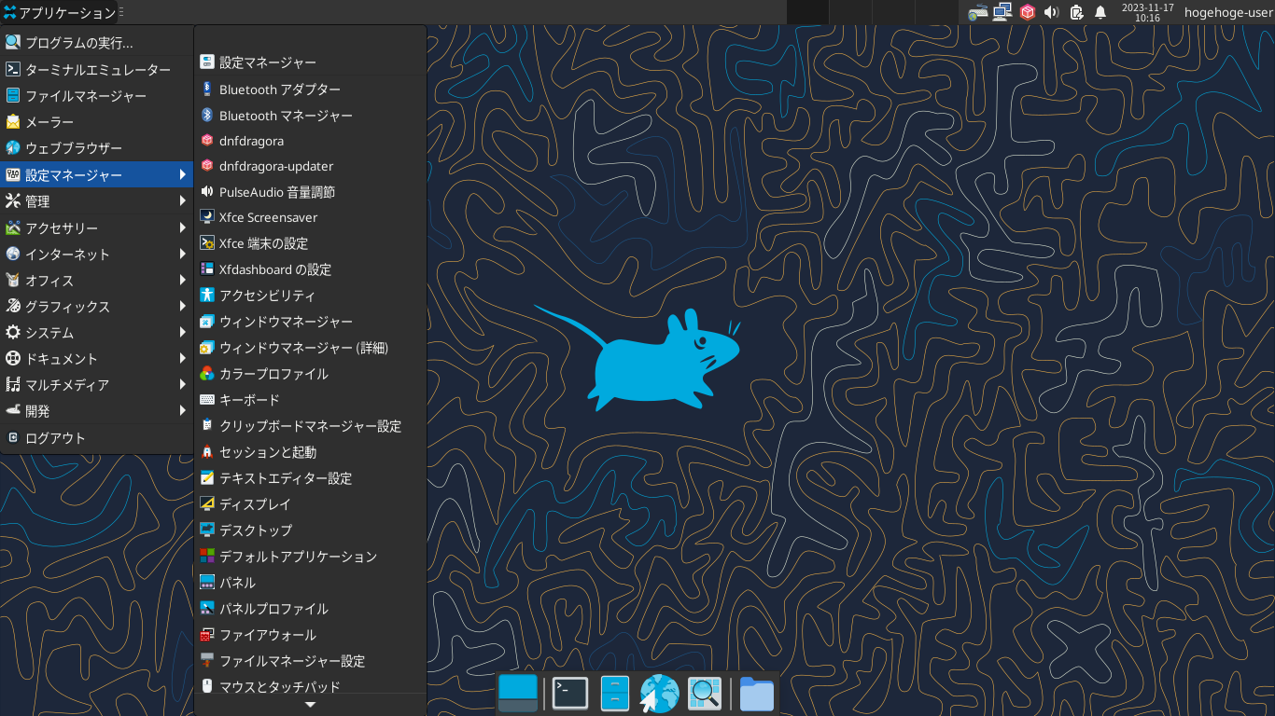The height and width of the screenshot is (716, 1275).
Task: Launch web browser globe icon in dock
Action: point(659,693)
